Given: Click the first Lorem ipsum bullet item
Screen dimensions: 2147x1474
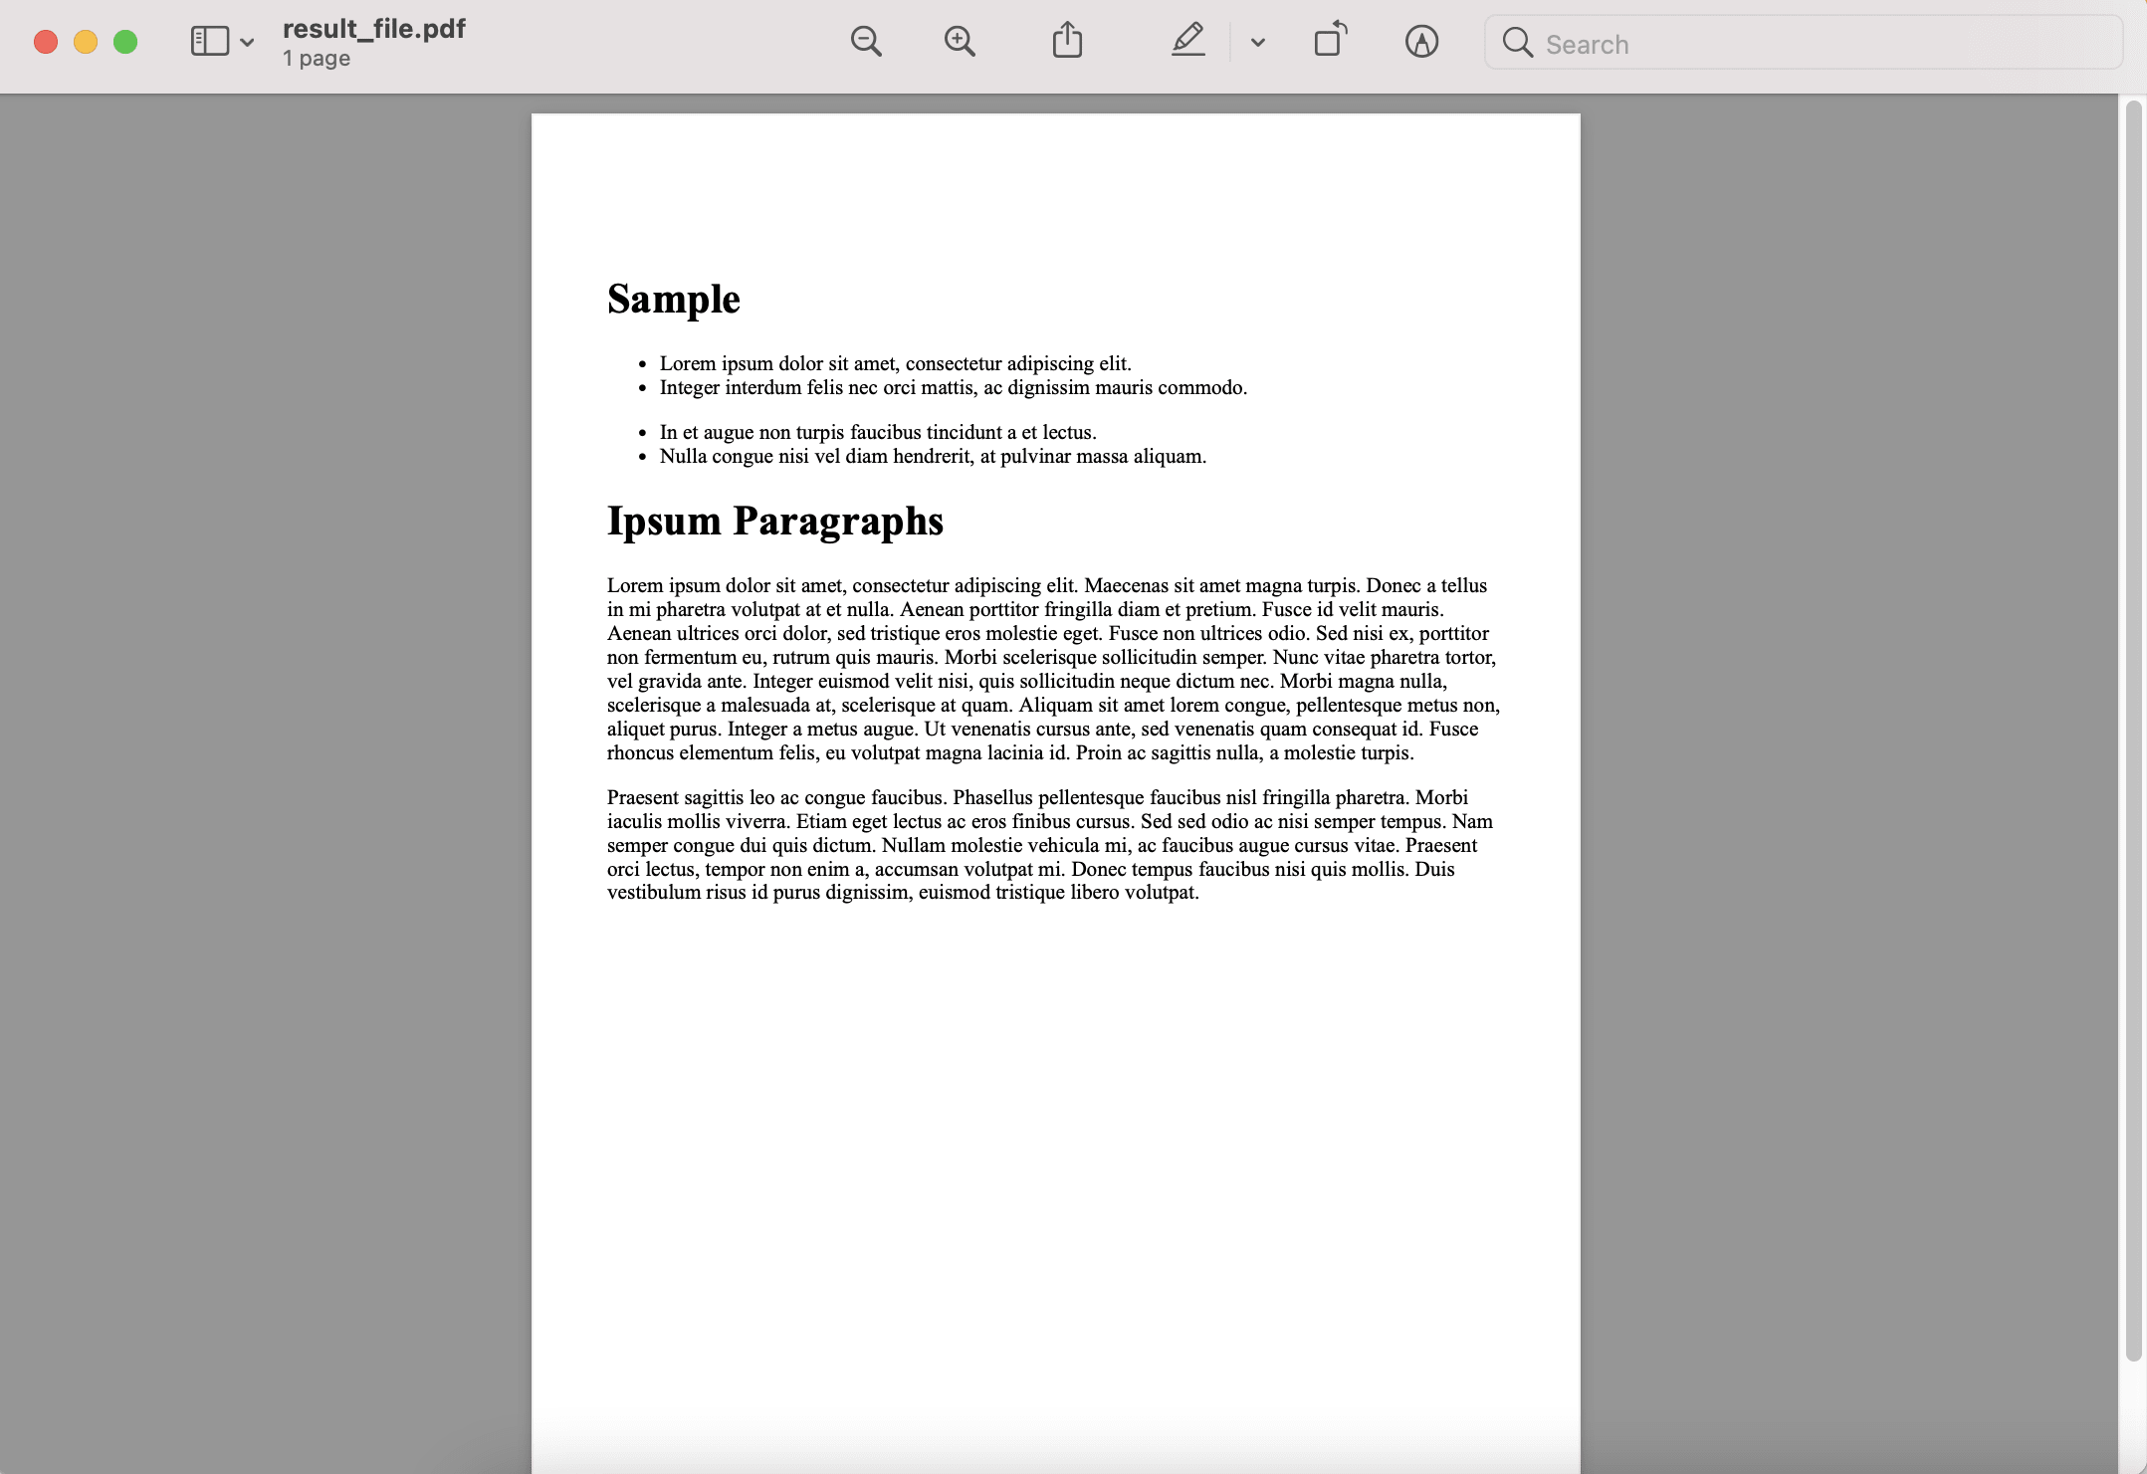Looking at the screenshot, I should 895,363.
